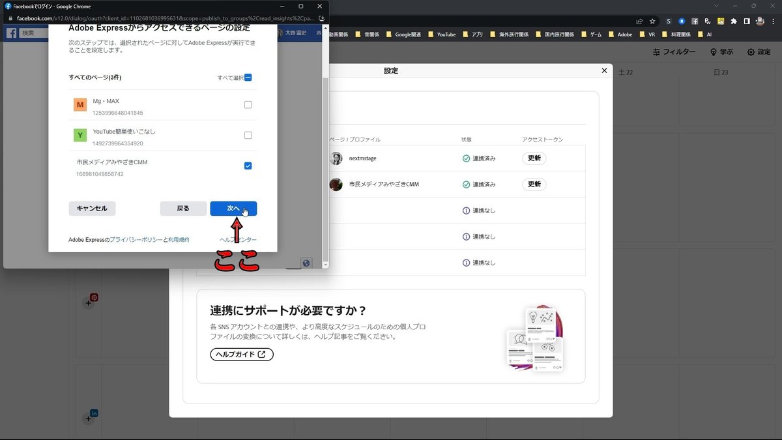Viewport: 782px width, 440px height.
Task: Click the share icon in main Chrome address bar
Action: tap(639, 21)
